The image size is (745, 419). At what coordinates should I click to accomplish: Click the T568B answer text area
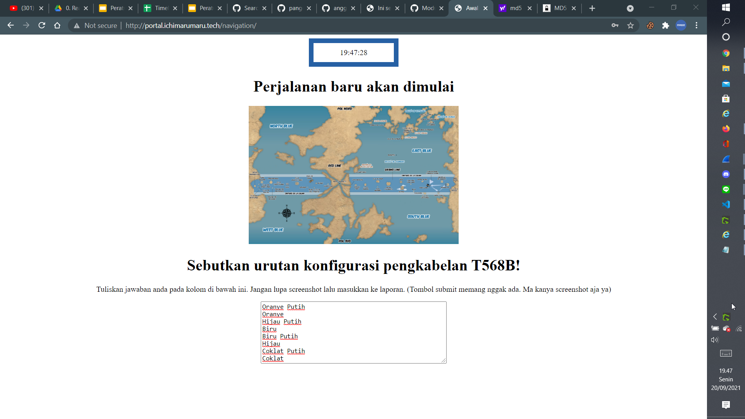(x=353, y=332)
